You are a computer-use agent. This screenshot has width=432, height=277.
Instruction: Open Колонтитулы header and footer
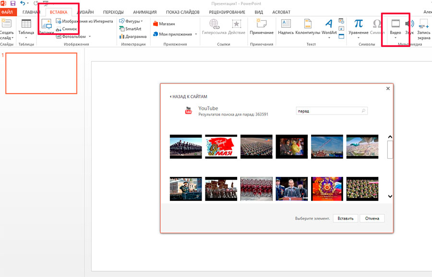(308, 27)
